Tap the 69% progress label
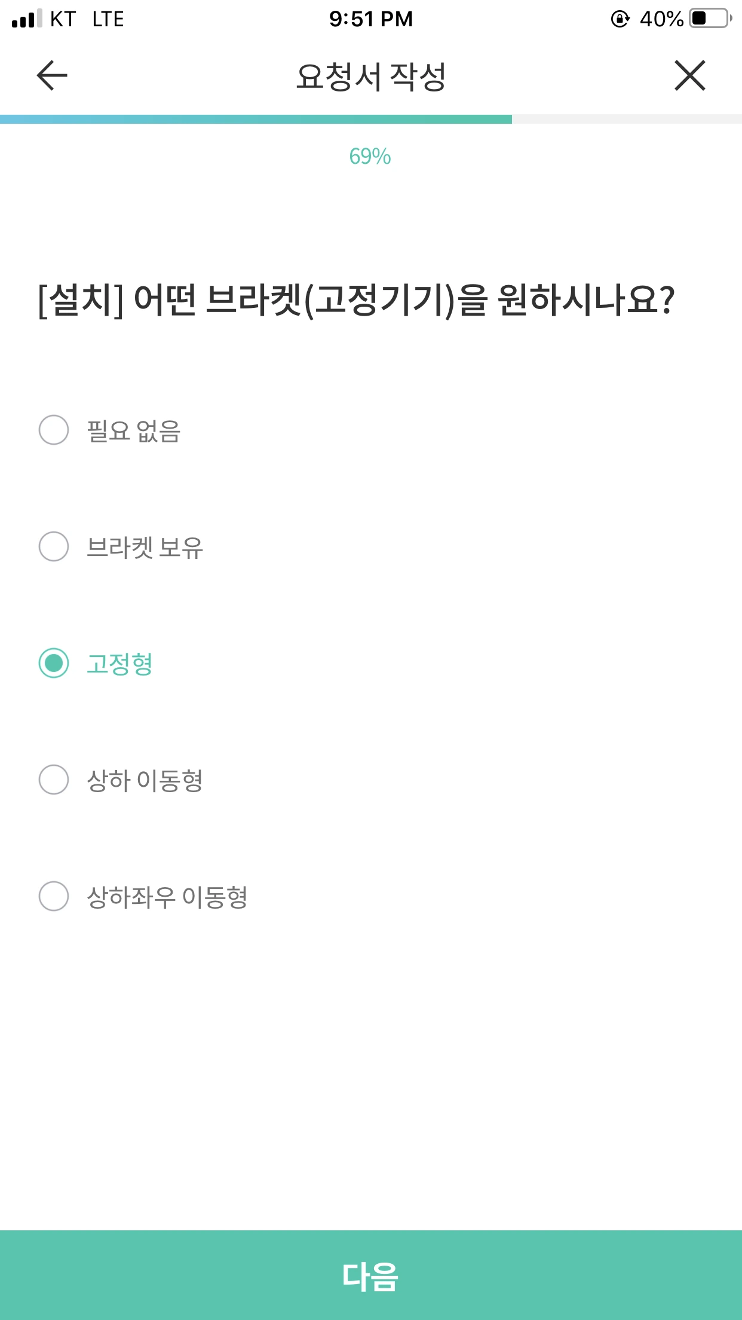Image resolution: width=742 pixels, height=1320 pixels. pyautogui.click(x=370, y=157)
